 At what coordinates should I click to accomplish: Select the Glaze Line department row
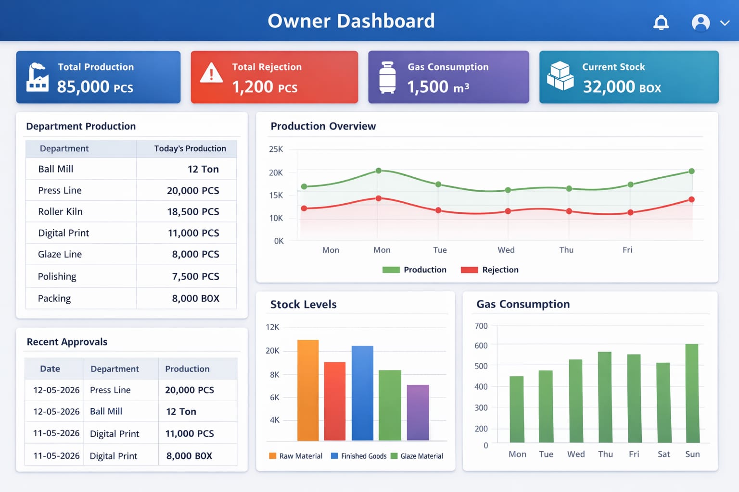point(131,254)
